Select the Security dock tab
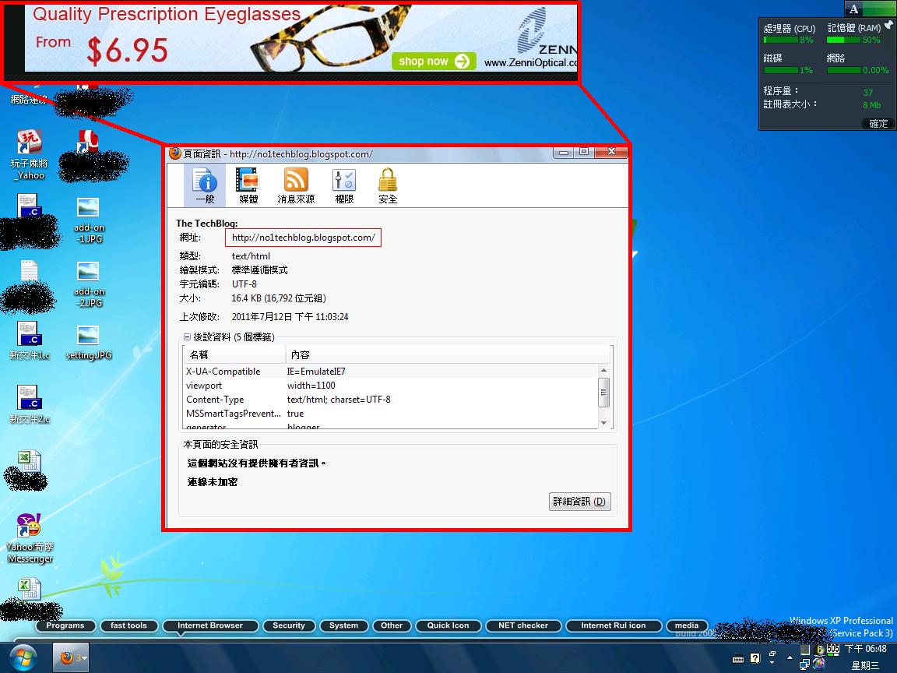This screenshot has width=897, height=673. [289, 625]
